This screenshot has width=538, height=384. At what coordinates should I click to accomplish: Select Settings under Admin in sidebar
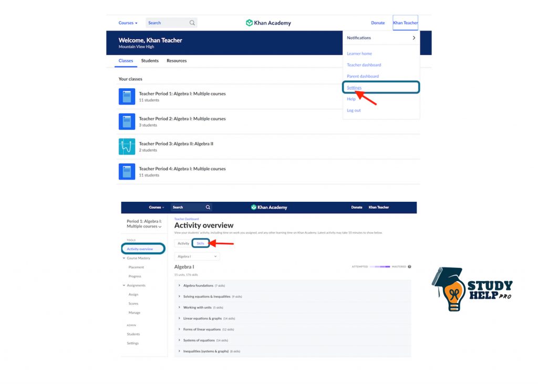[x=132, y=343]
